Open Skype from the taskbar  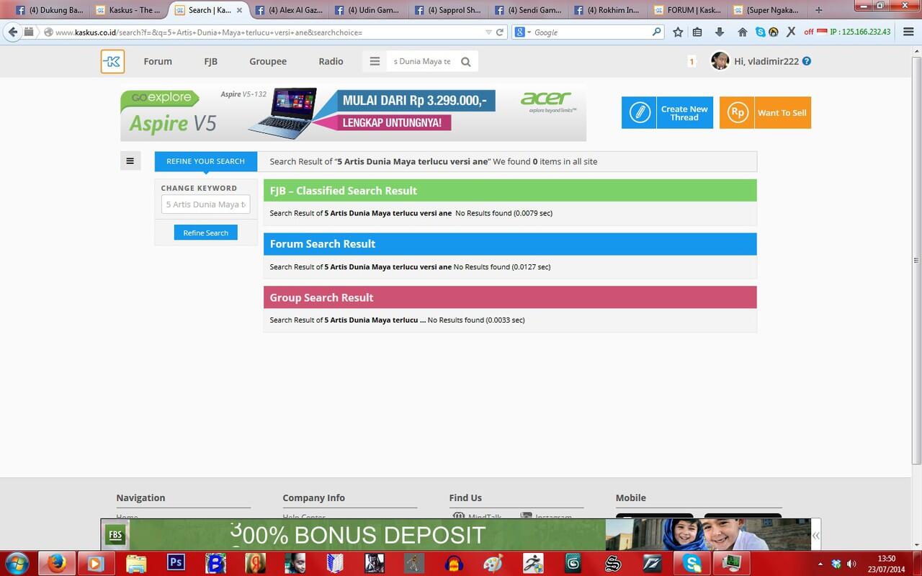point(692,563)
